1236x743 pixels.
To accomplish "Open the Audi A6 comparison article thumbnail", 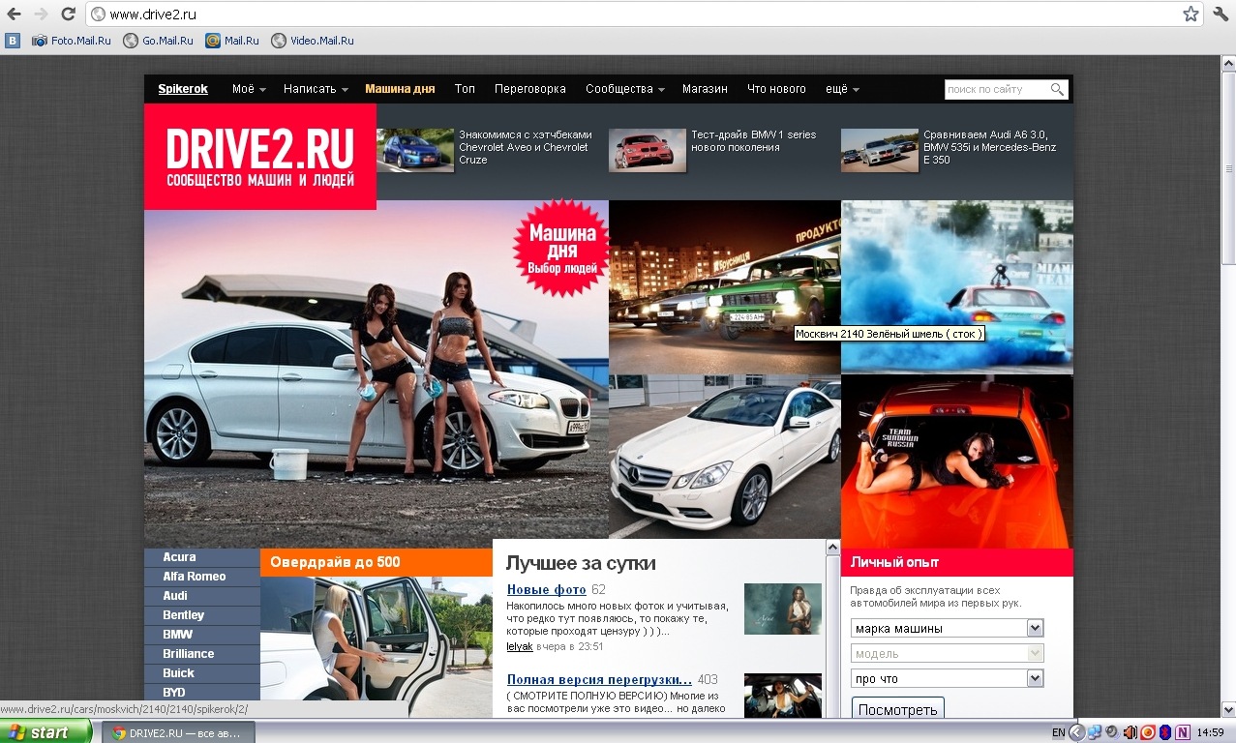I will click(x=880, y=150).
